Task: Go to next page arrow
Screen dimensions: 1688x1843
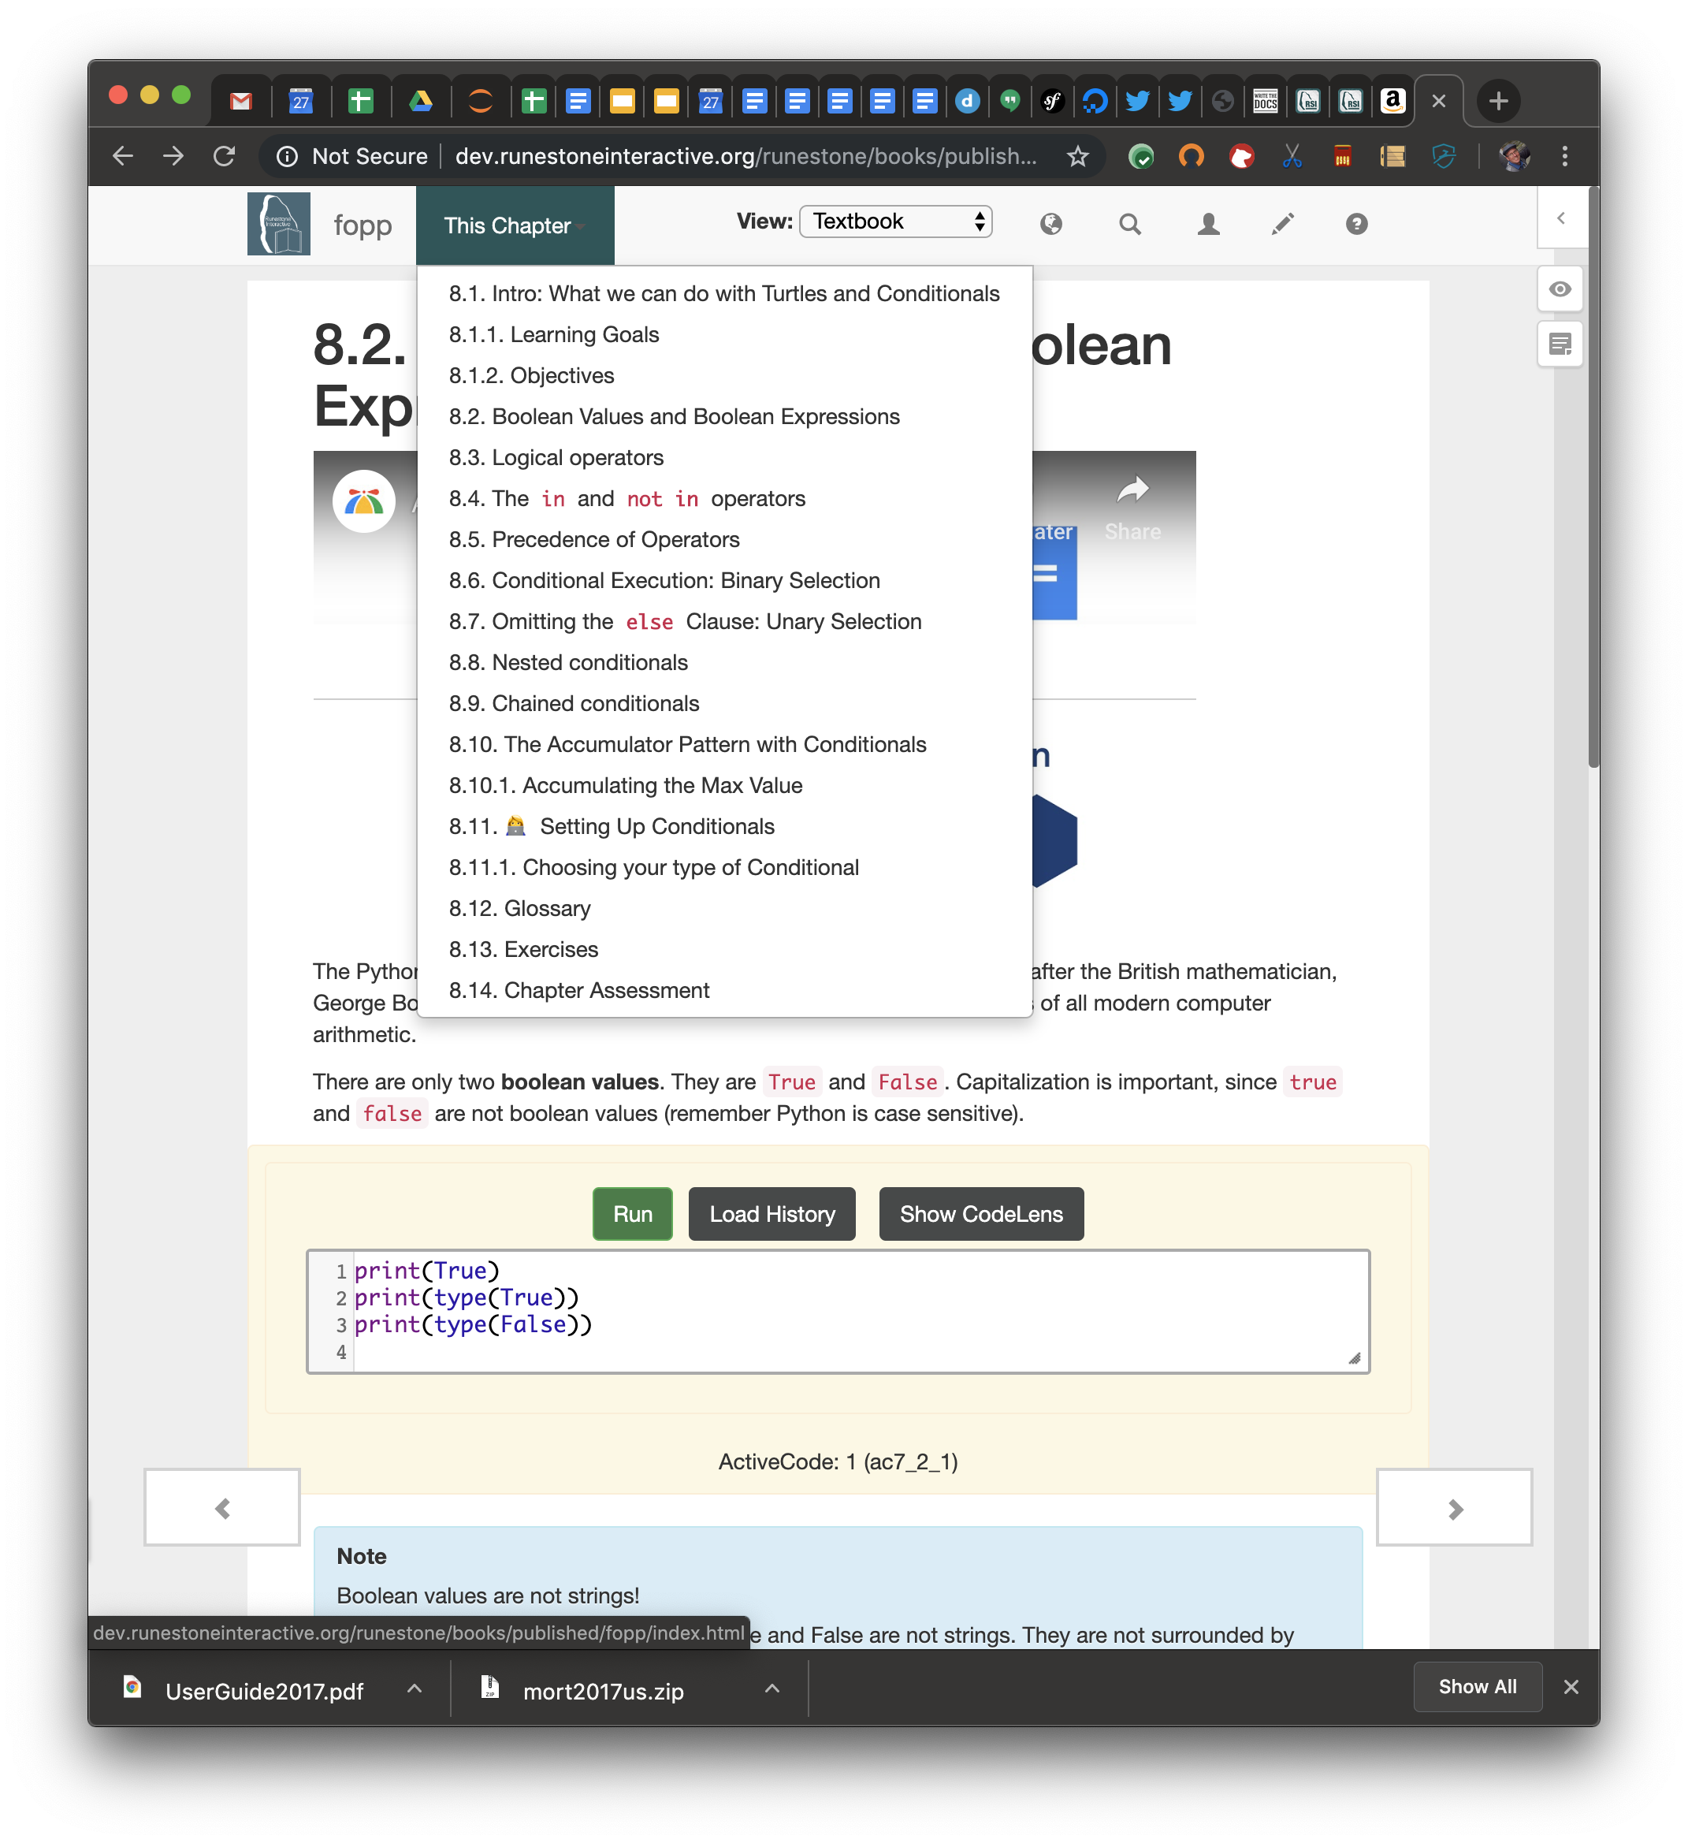Action: pos(1454,1509)
